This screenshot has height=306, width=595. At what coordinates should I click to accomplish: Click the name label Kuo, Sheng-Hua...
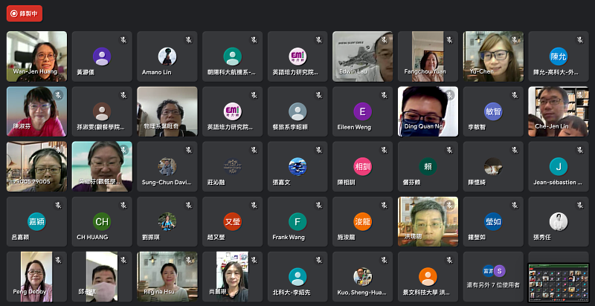362,293
